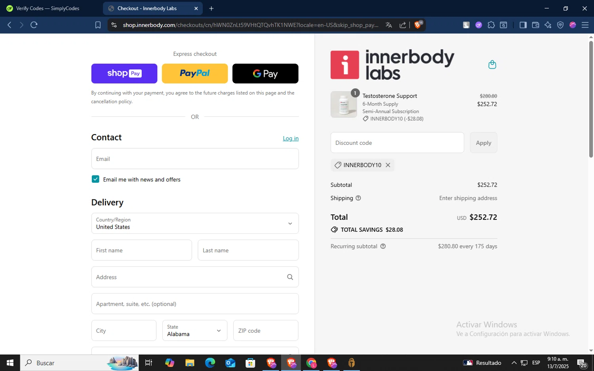
Task: Open the Brave VPN shield icon
Action: click(x=560, y=25)
